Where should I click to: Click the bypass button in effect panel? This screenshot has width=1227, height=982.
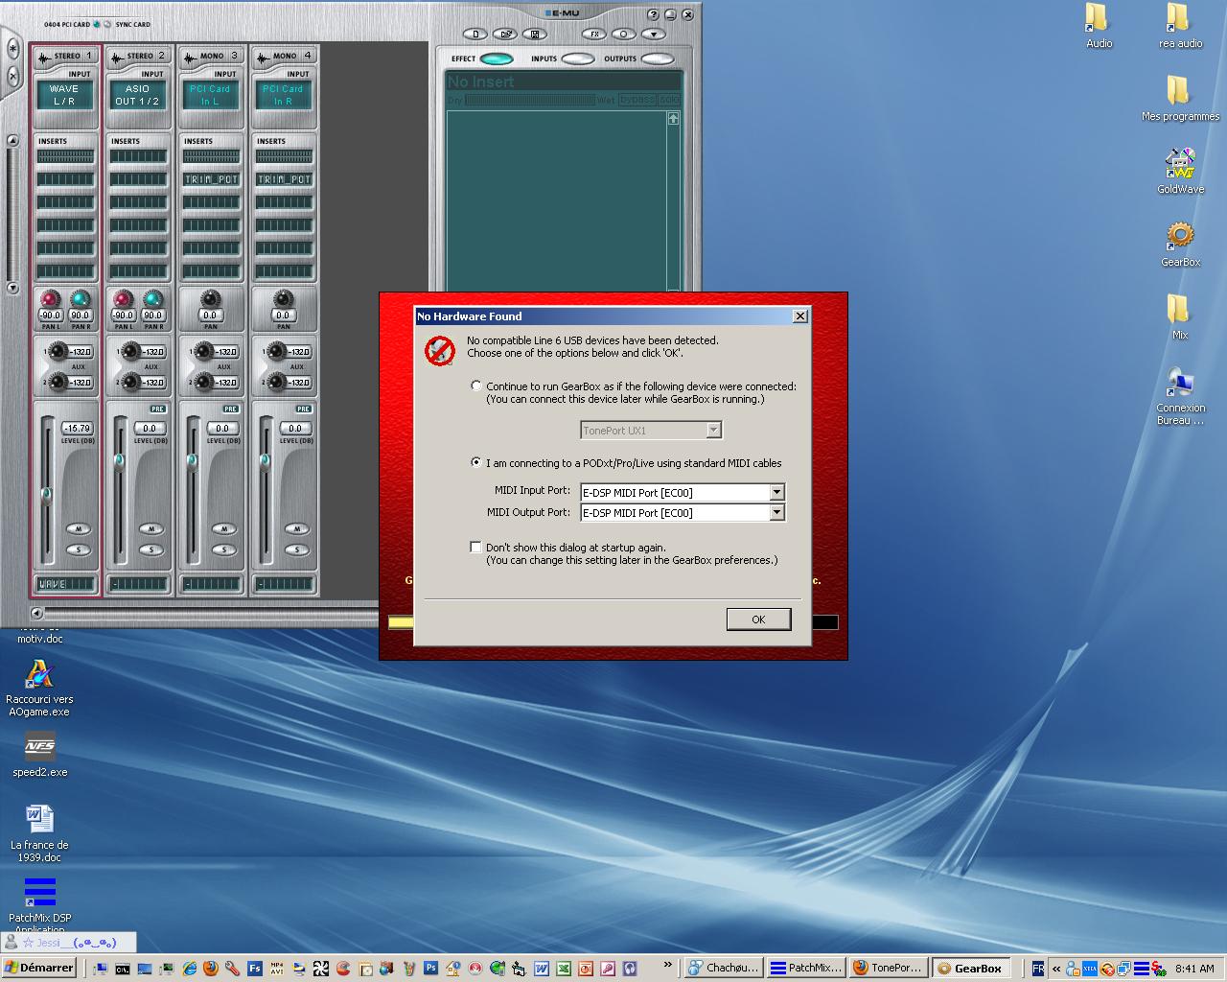(x=637, y=100)
